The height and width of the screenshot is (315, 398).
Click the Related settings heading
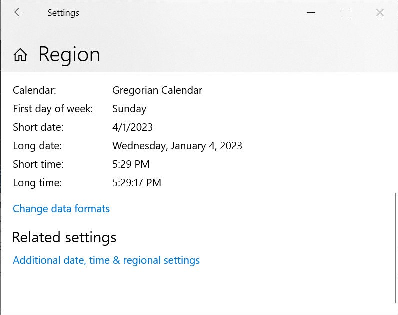64,237
